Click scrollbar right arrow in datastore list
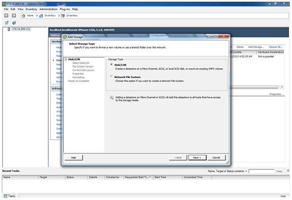 tap(282, 87)
